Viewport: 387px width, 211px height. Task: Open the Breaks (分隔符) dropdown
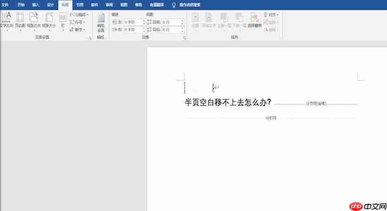tap(79, 15)
